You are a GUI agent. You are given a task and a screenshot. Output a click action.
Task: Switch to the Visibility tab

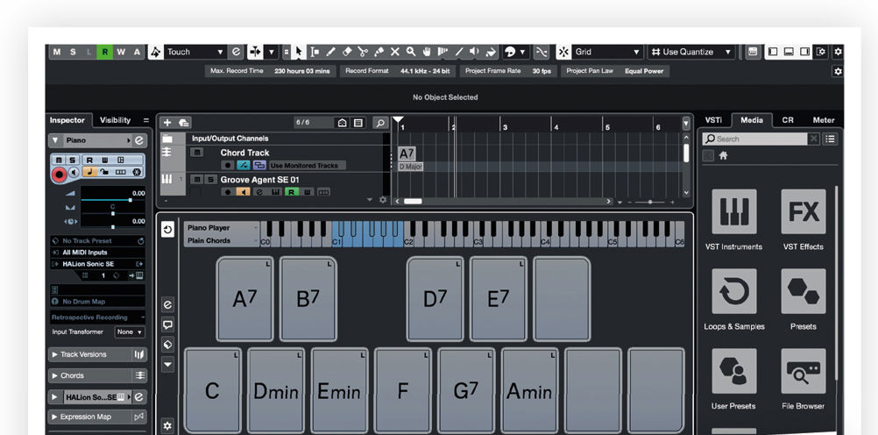coord(115,120)
